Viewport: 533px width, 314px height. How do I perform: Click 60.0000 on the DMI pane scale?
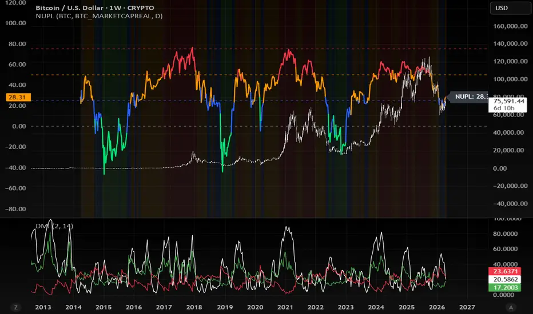pyautogui.click(x=506, y=249)
